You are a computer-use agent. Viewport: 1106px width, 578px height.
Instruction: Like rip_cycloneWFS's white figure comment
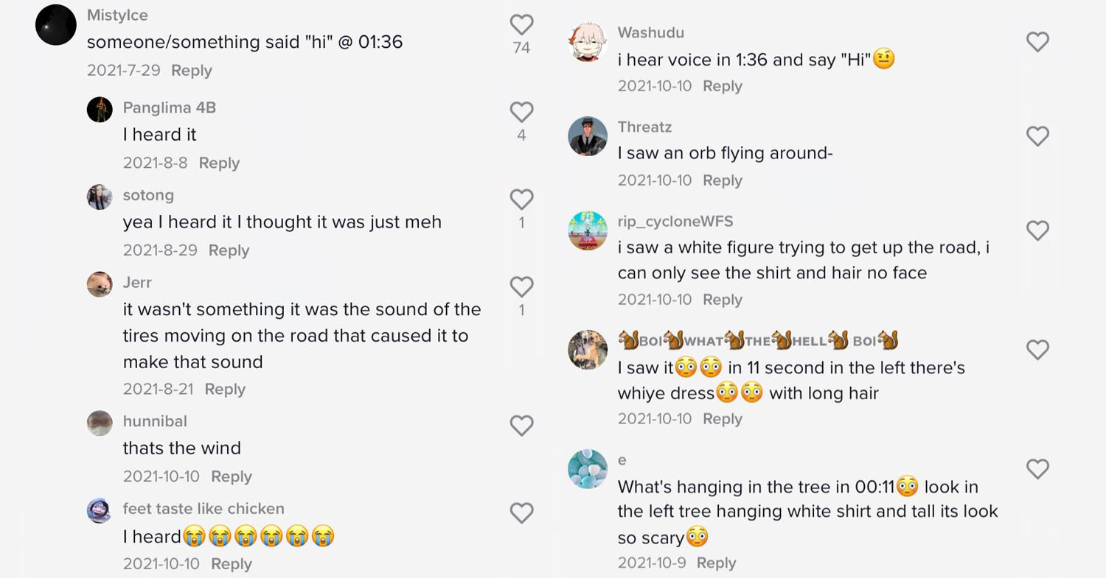click(1037, 231)
